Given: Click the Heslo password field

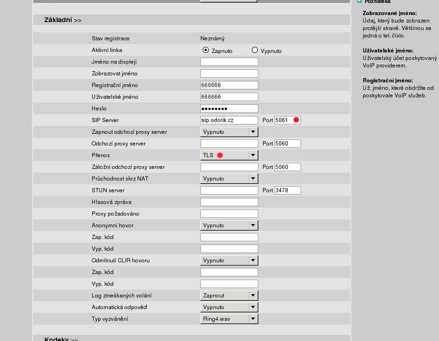Looking at the screenshot, I should (229, 109).
